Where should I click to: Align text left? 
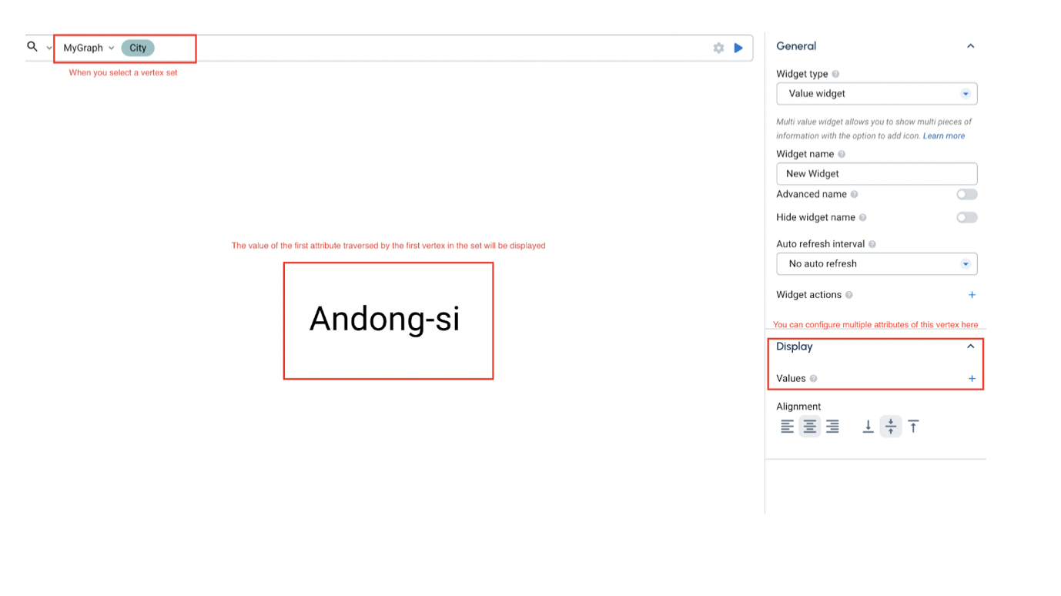[787, 427]
